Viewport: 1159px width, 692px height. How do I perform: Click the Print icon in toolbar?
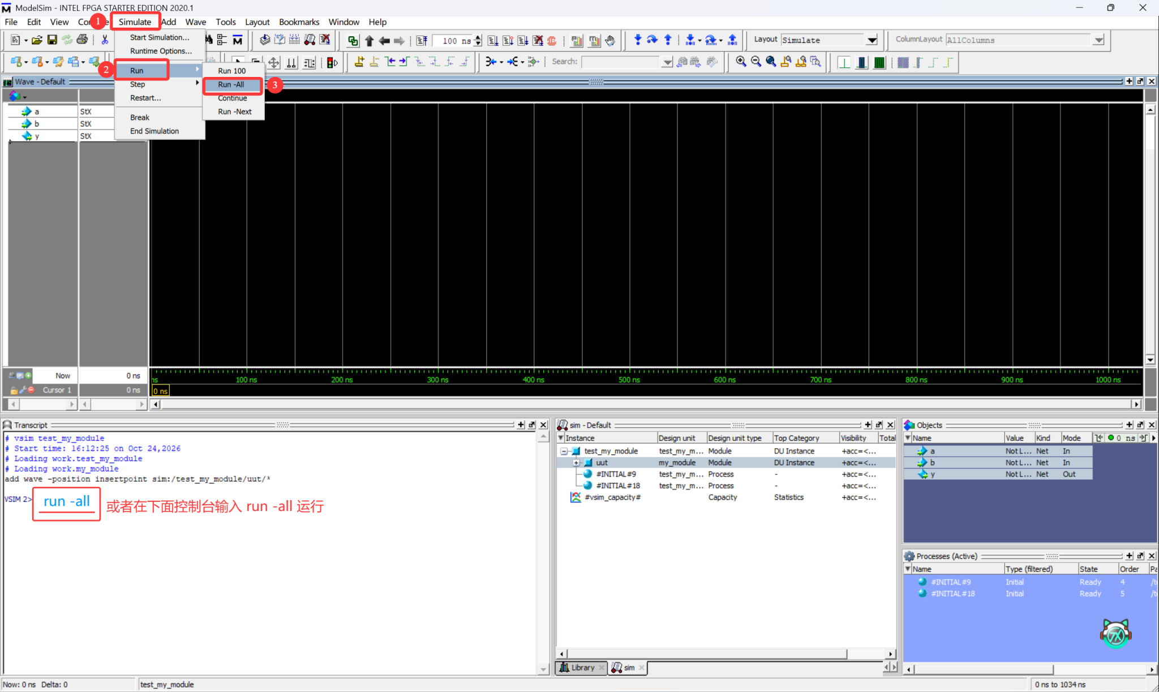point(82,40)
